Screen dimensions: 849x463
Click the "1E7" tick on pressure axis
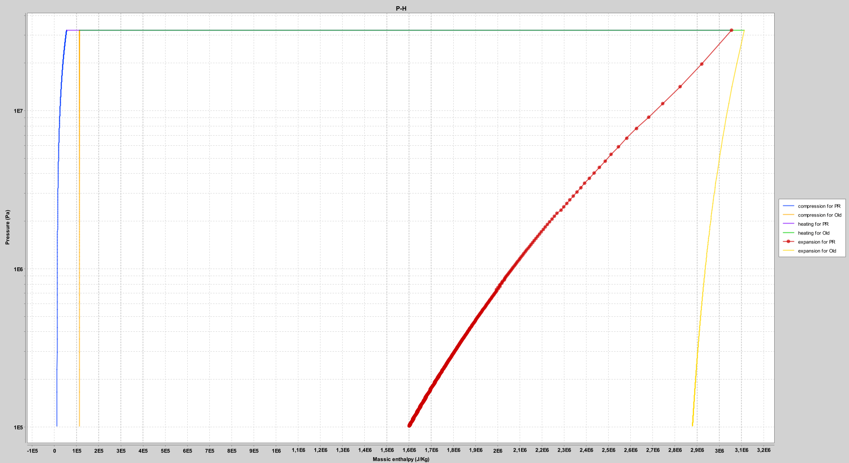click(x=18, y=111)
